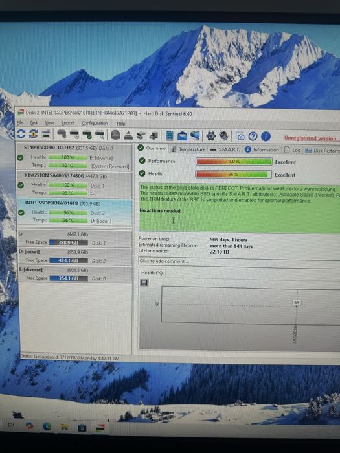The height and width of the screenshot is (453, 340).
Task: Click the blue About info circle icon
Action: (266, 137)
